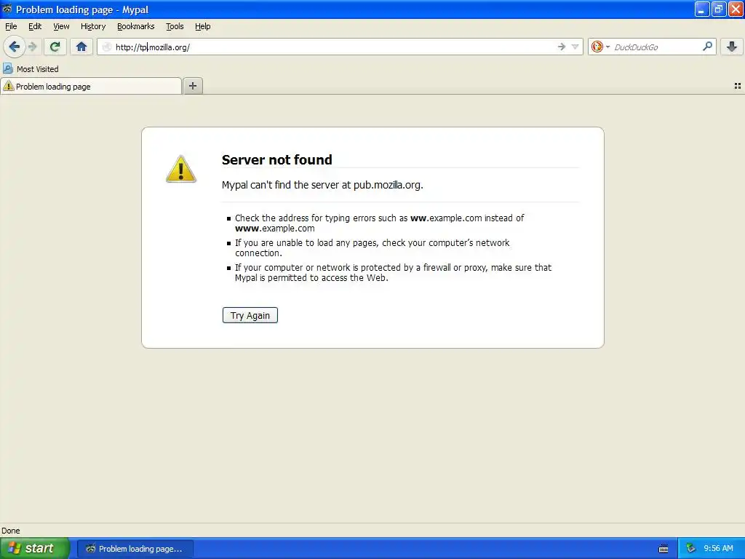Open the History menu
745x559 pixels.
93,26
